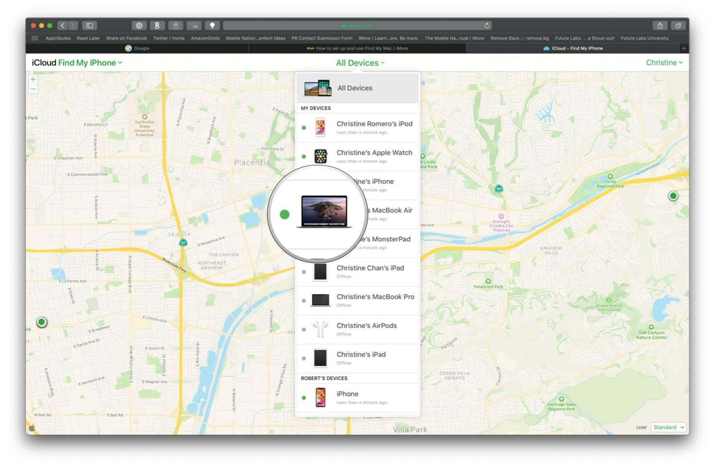Click the lightbulb extension icon

pyautogui.click(x=212, y=25)
